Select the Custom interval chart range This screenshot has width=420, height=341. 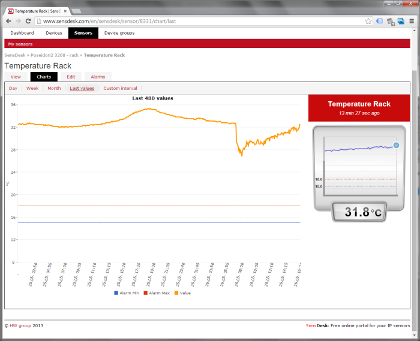pyautogui.click(x=120, y=88)
